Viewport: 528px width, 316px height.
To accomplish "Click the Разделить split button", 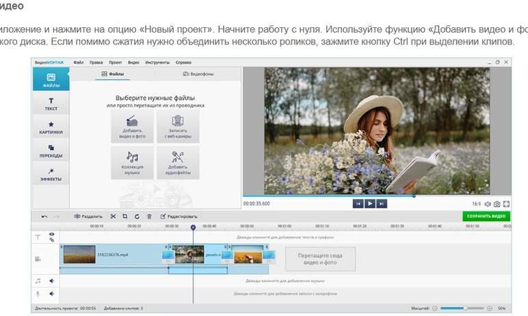I will 88,216.
